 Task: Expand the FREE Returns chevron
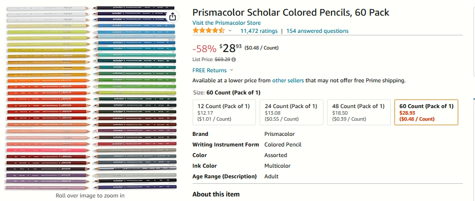232,70
